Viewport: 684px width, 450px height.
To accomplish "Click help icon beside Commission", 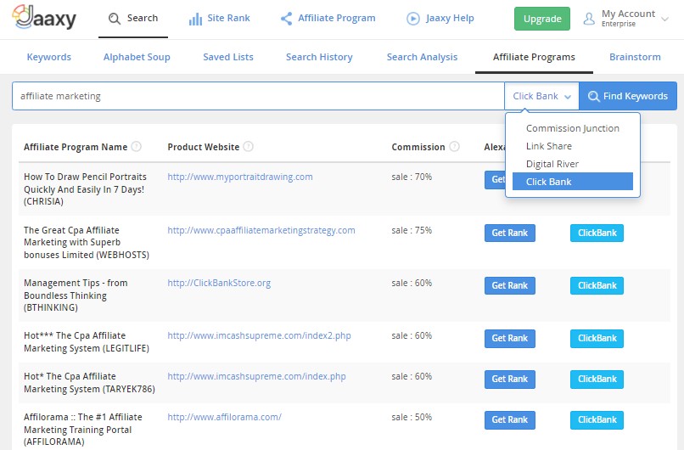I will pos(454,147).
